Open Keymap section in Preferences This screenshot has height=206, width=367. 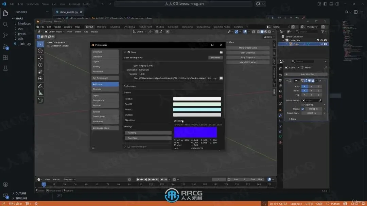pos(105,105)
